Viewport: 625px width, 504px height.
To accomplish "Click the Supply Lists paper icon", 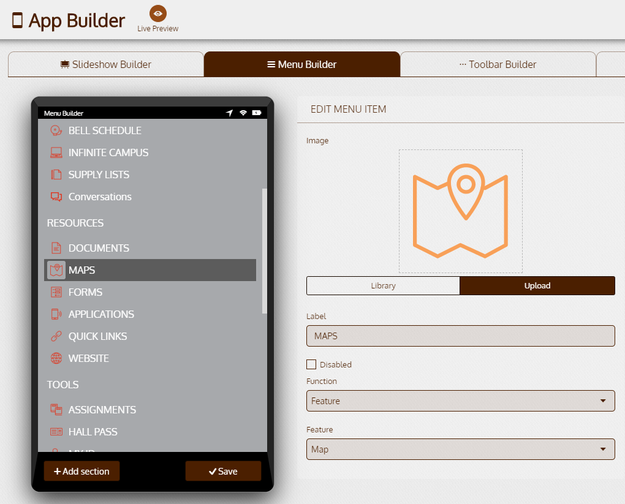I will point(56,175).
